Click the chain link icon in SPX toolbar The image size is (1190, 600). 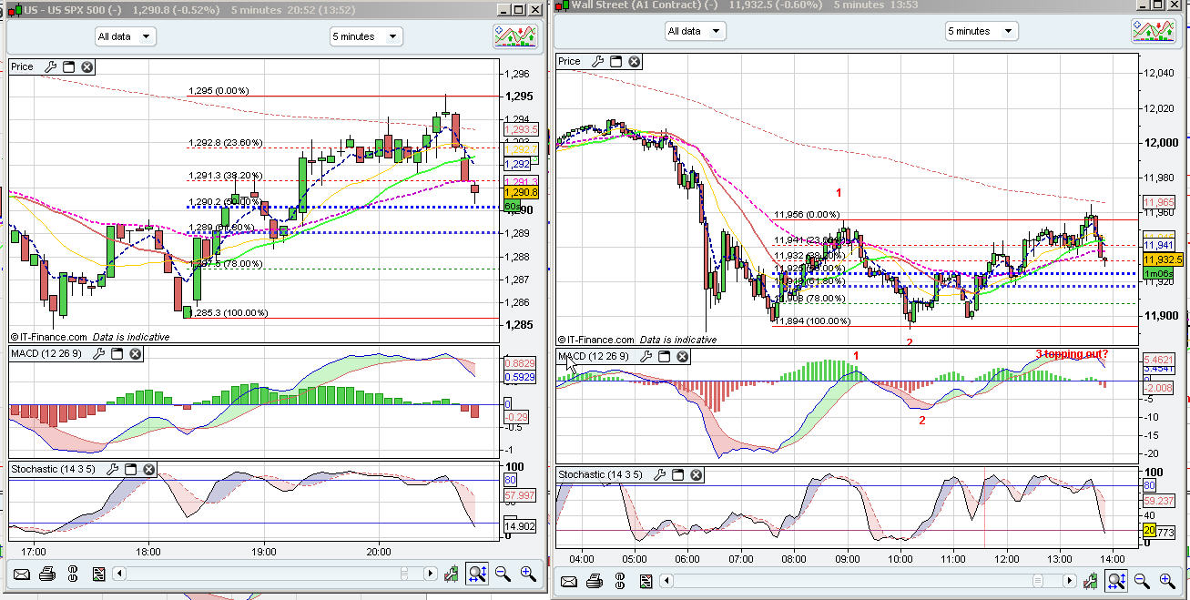pos(73,574)
